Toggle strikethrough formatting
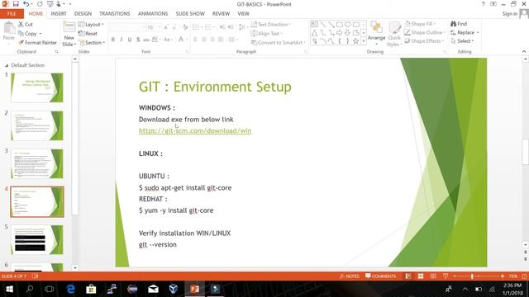The image size is (529, 297). [x=146, y=40]
